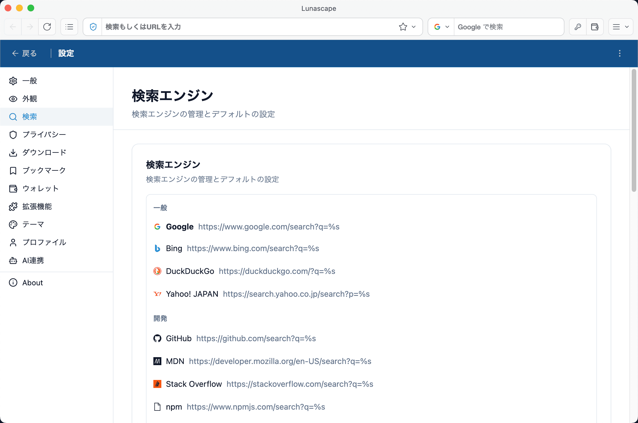Open the password key icon
The width and height of the screenshot is (638, 423).
(x=578, y=27)
